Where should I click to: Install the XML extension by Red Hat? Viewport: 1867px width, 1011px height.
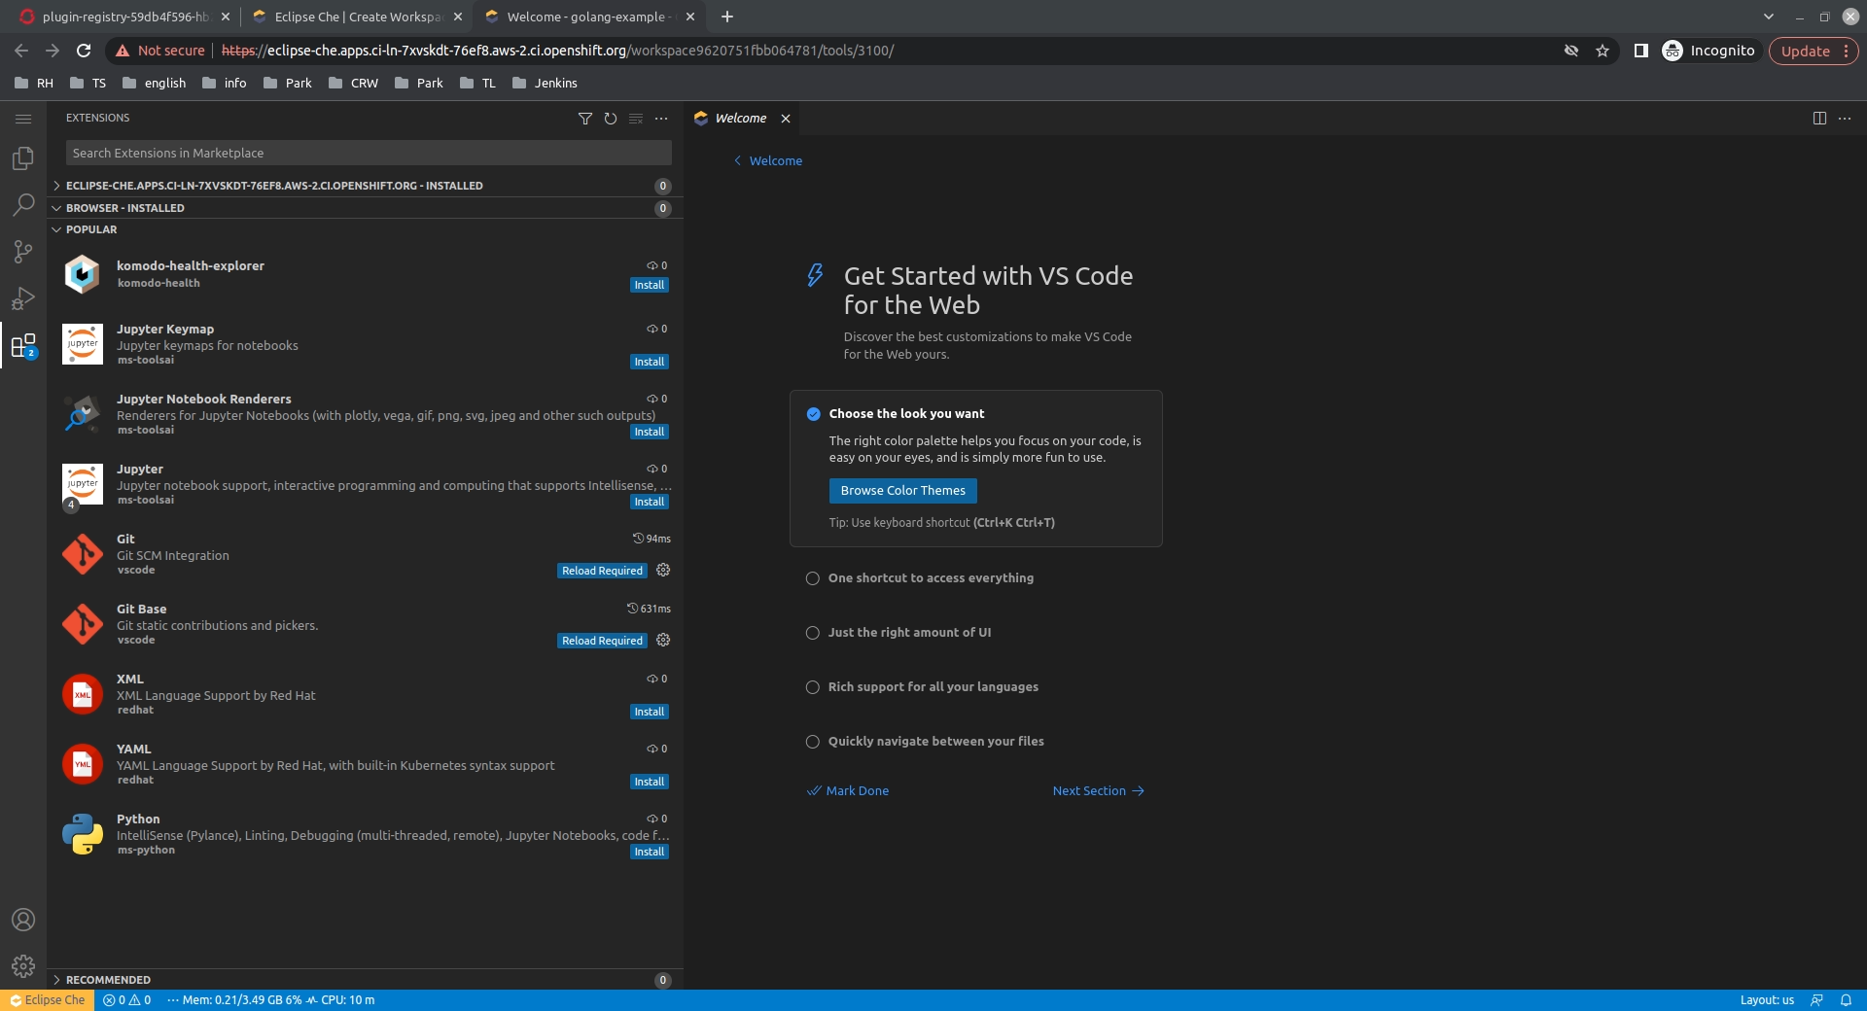tap(650, 713)
